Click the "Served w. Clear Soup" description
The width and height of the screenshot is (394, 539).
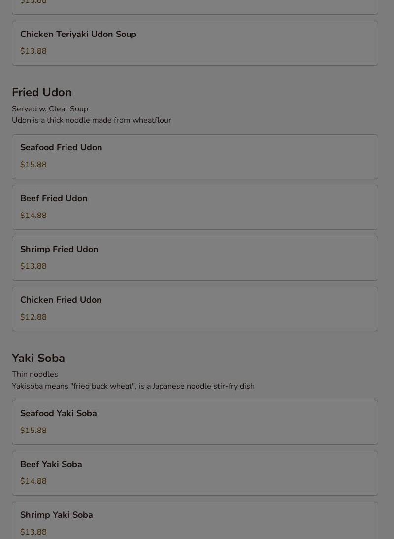50,109
